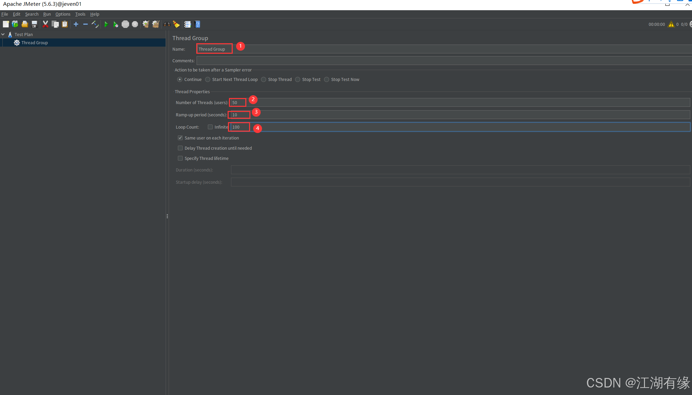
Task: Click the blue plus Expand All icon
Action: click(76, 24)
